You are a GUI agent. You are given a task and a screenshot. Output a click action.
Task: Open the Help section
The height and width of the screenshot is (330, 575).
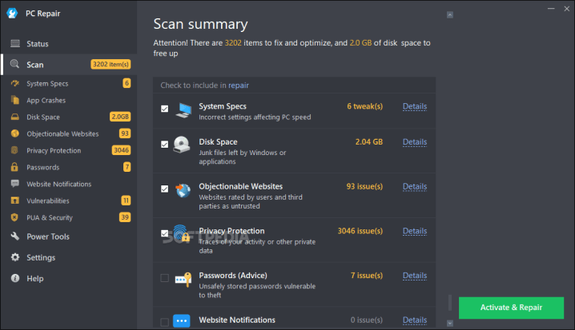point(69,278)
